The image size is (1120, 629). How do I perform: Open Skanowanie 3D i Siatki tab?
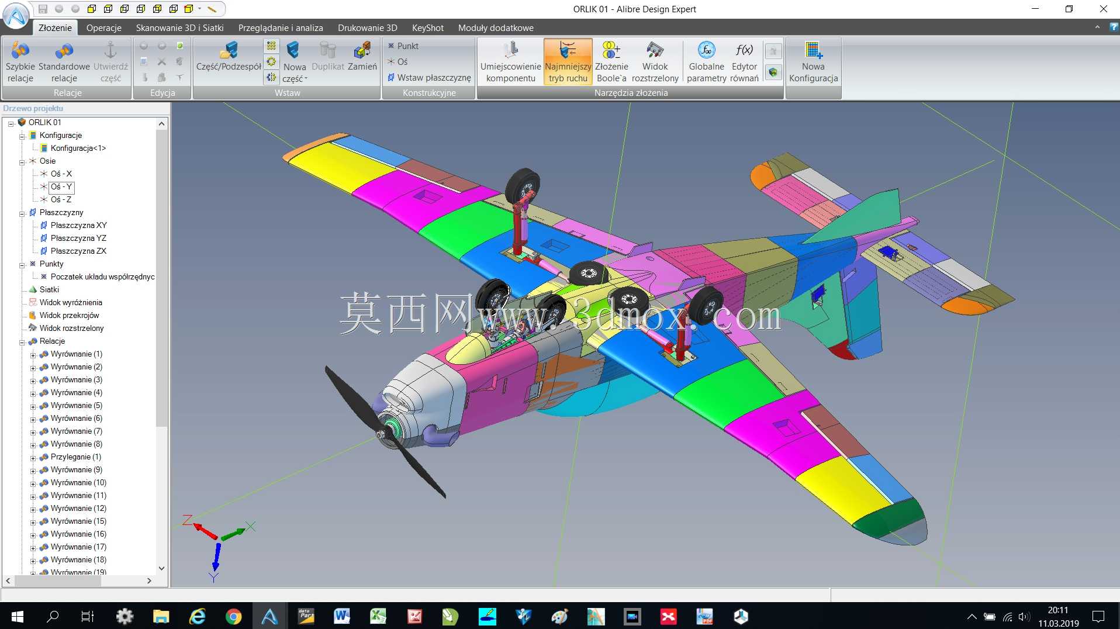pos(179,27)
